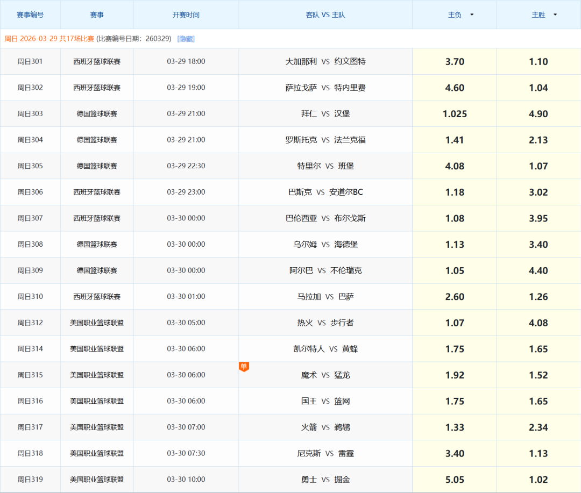
Task: Click the 赛事编号 column header
Action: pyautogui.click(x=30, y=15)
